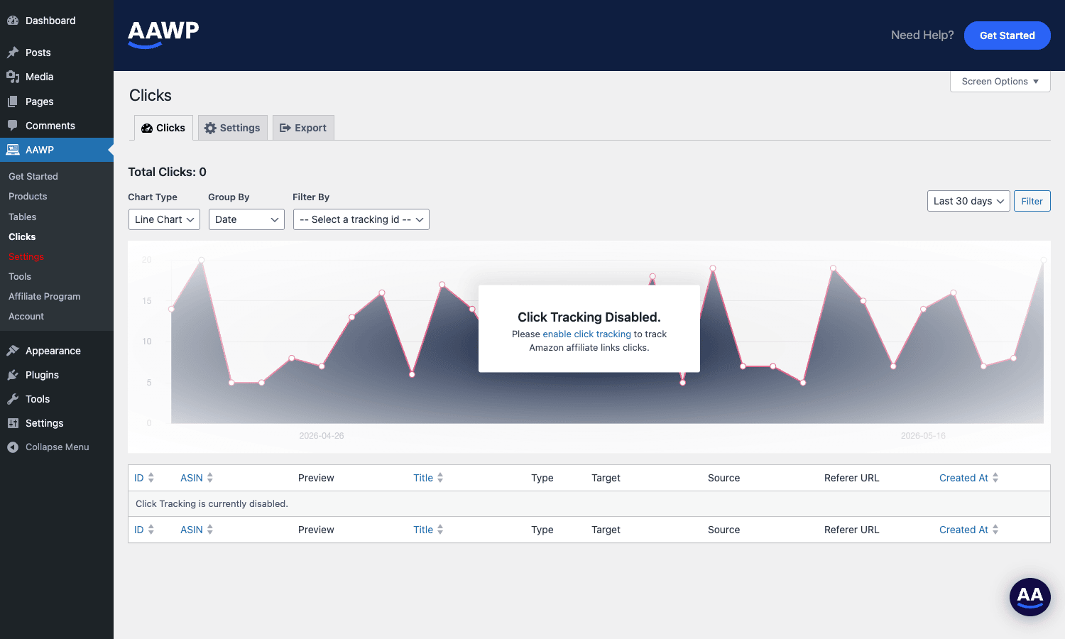Click the Comments bubble icon
1065x639 pixels.
point(13,126)
